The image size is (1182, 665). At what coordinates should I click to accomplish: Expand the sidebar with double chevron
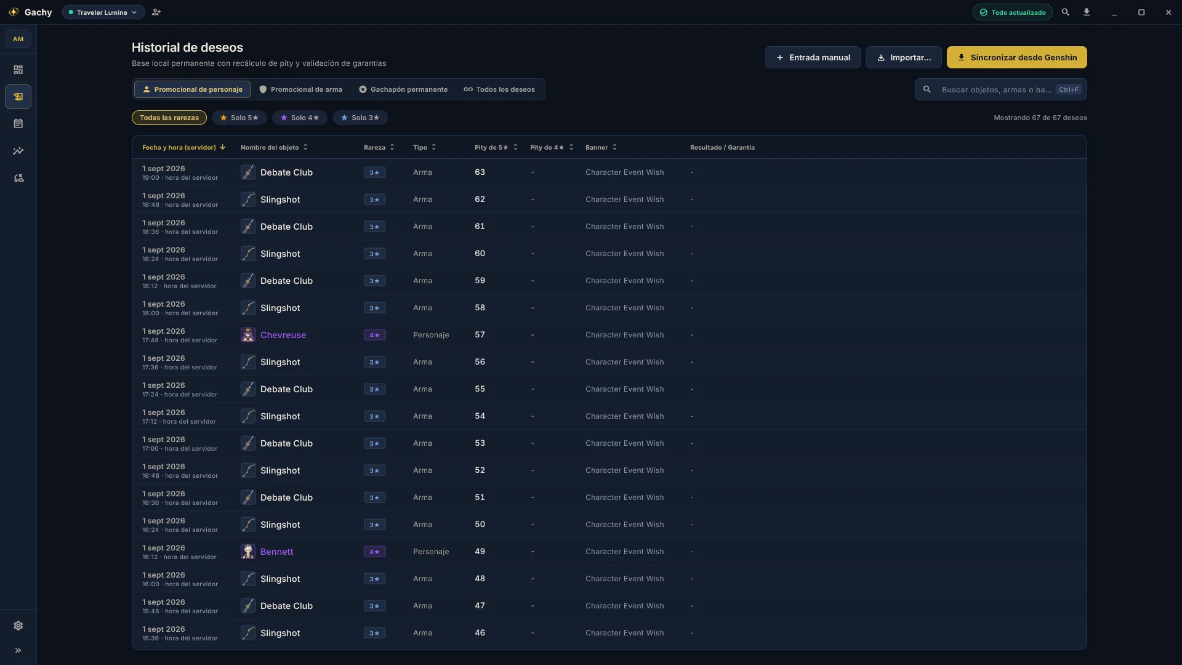pyautogui.click(x=18, y=650)
